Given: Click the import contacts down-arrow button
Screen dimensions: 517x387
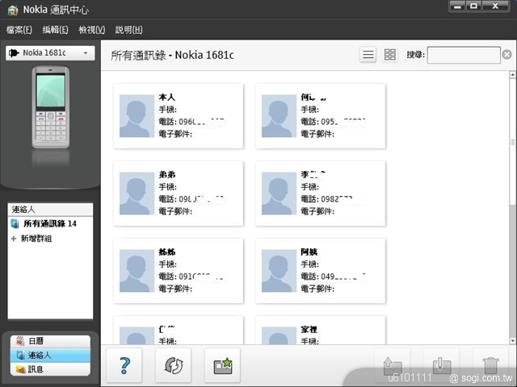Looking at the screenshot, I should [441, 365].
